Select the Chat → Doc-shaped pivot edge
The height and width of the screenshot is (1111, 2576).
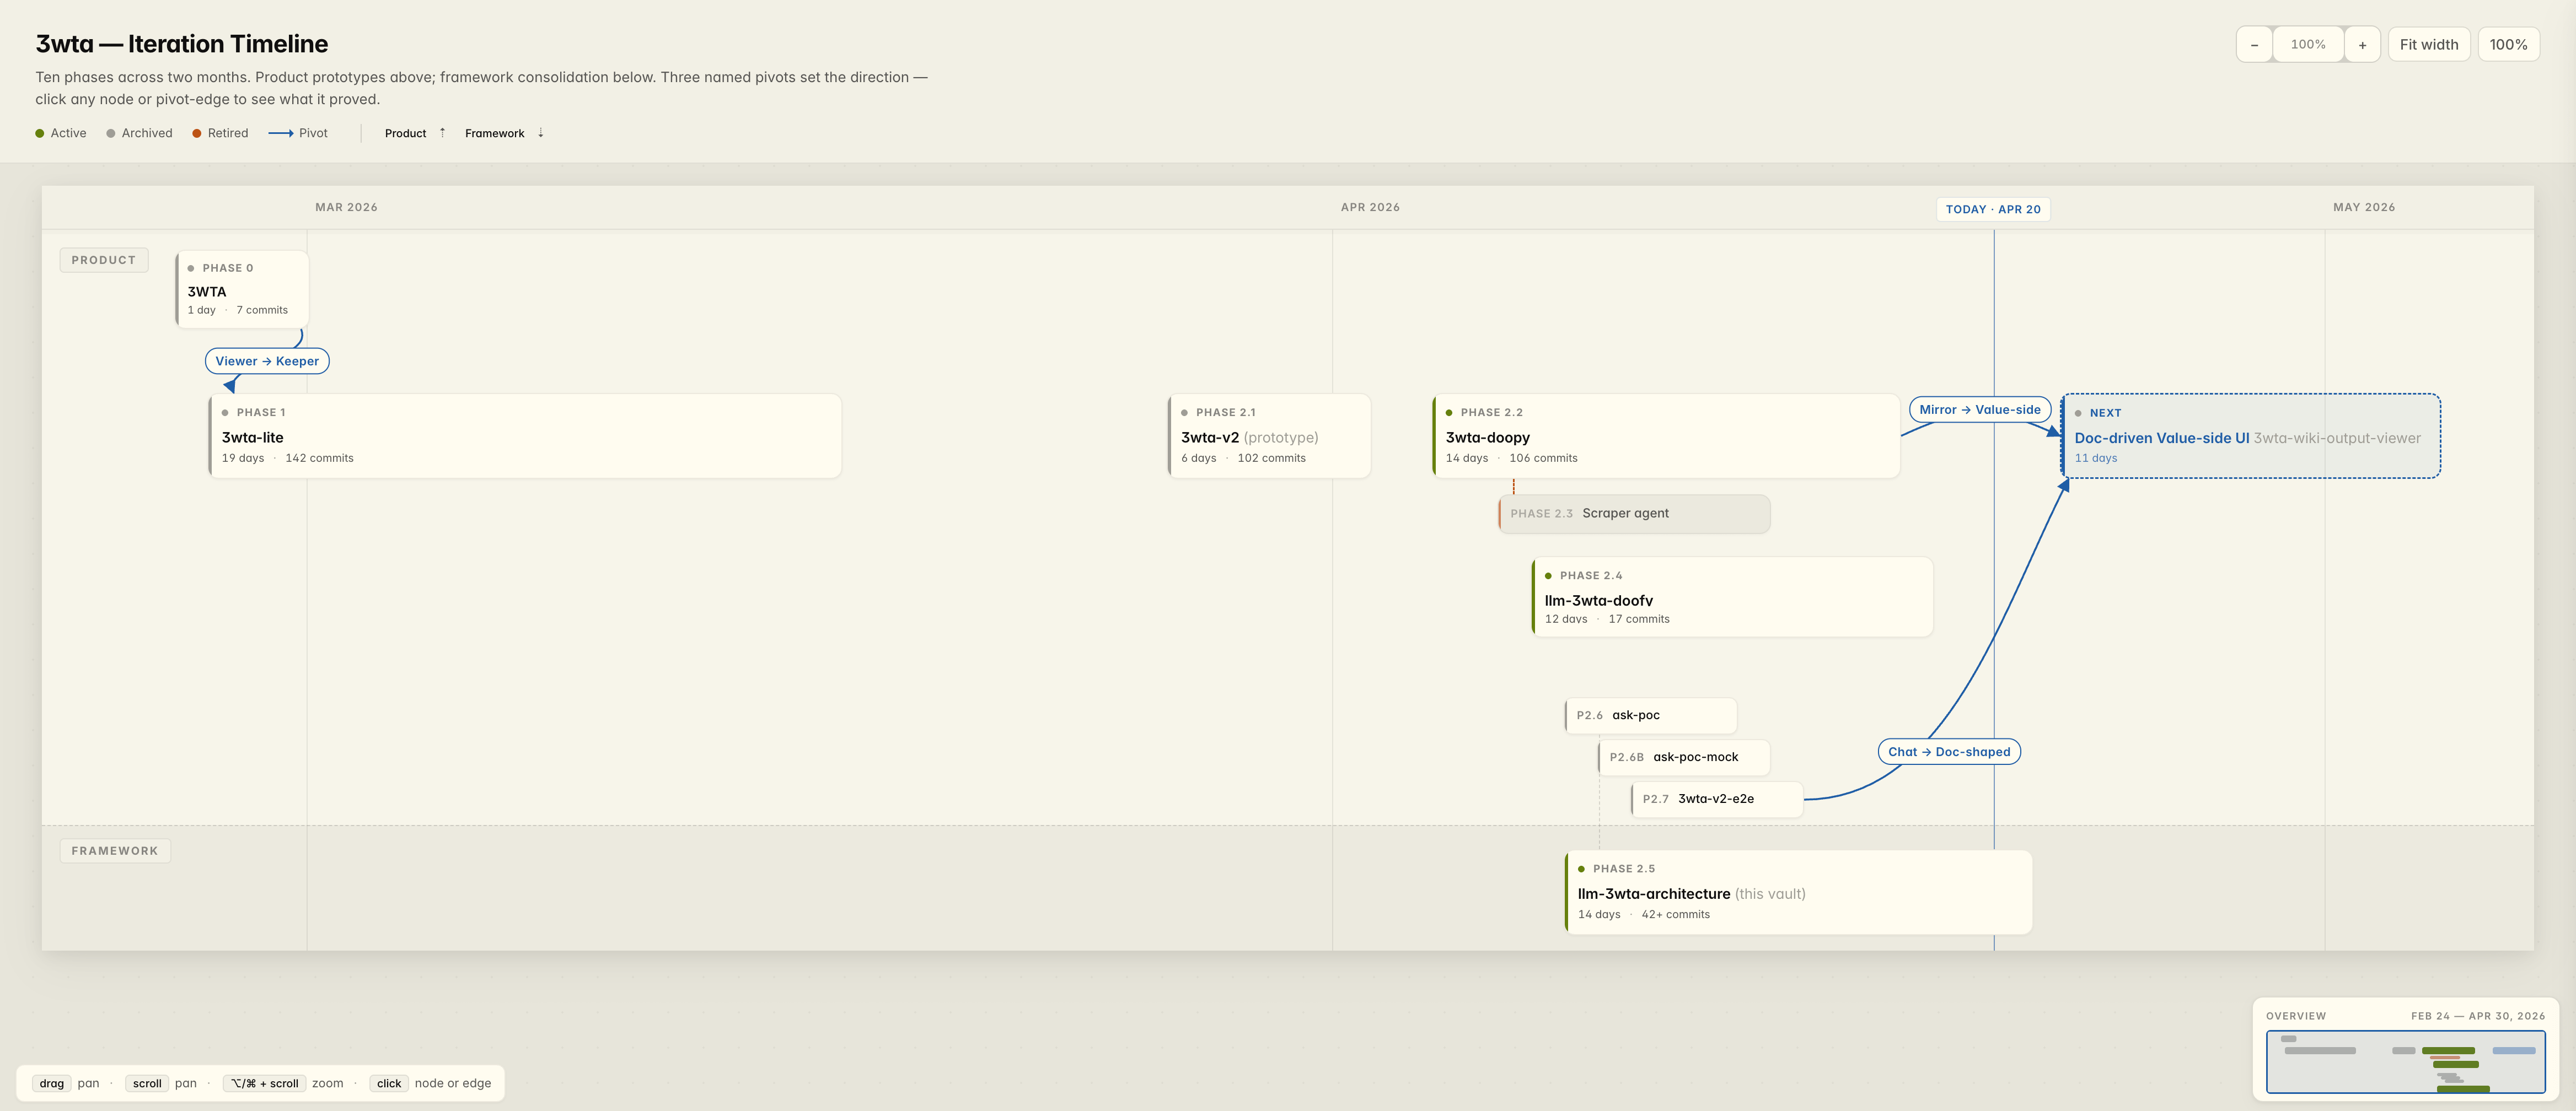click(1949, 751)
